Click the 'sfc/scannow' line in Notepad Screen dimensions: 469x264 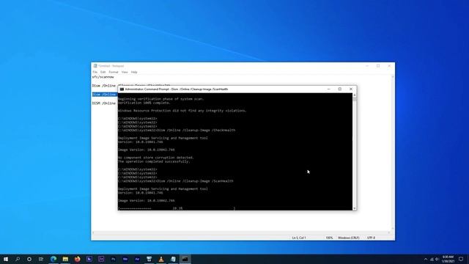coord(103,77)
